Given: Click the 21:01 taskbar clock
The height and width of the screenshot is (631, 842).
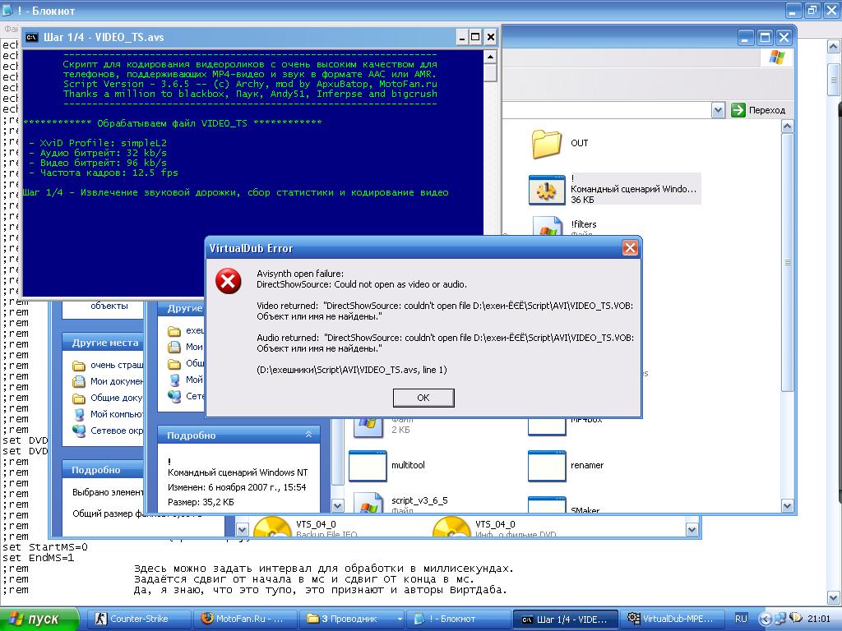Looking at the screenshot, I should (x=818, y=619).
